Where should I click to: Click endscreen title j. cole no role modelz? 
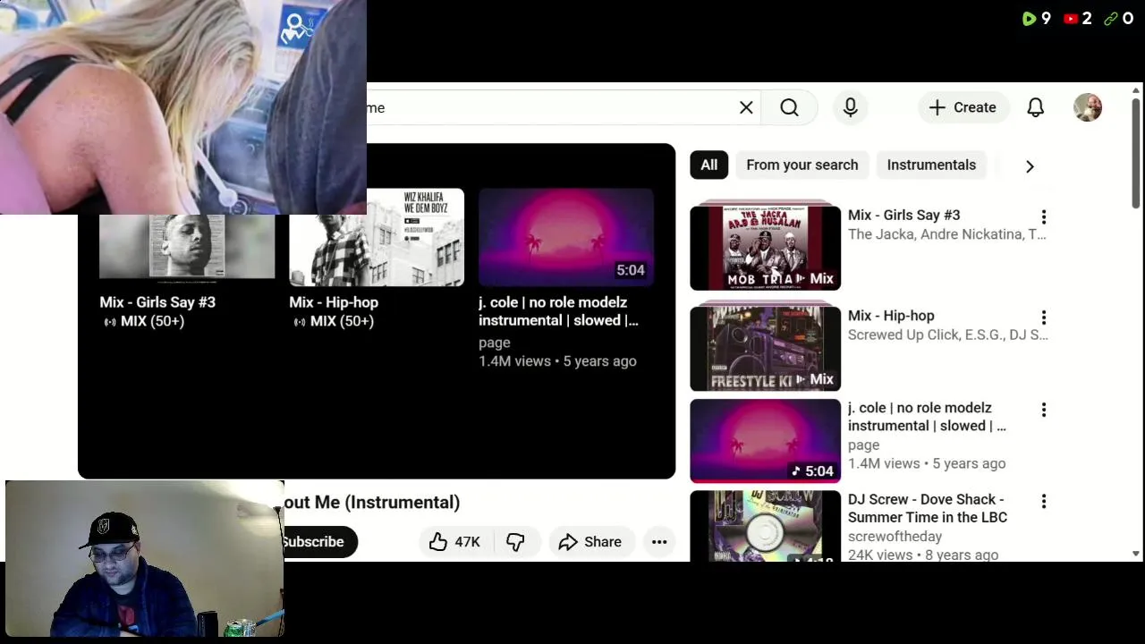click(558, 311)
